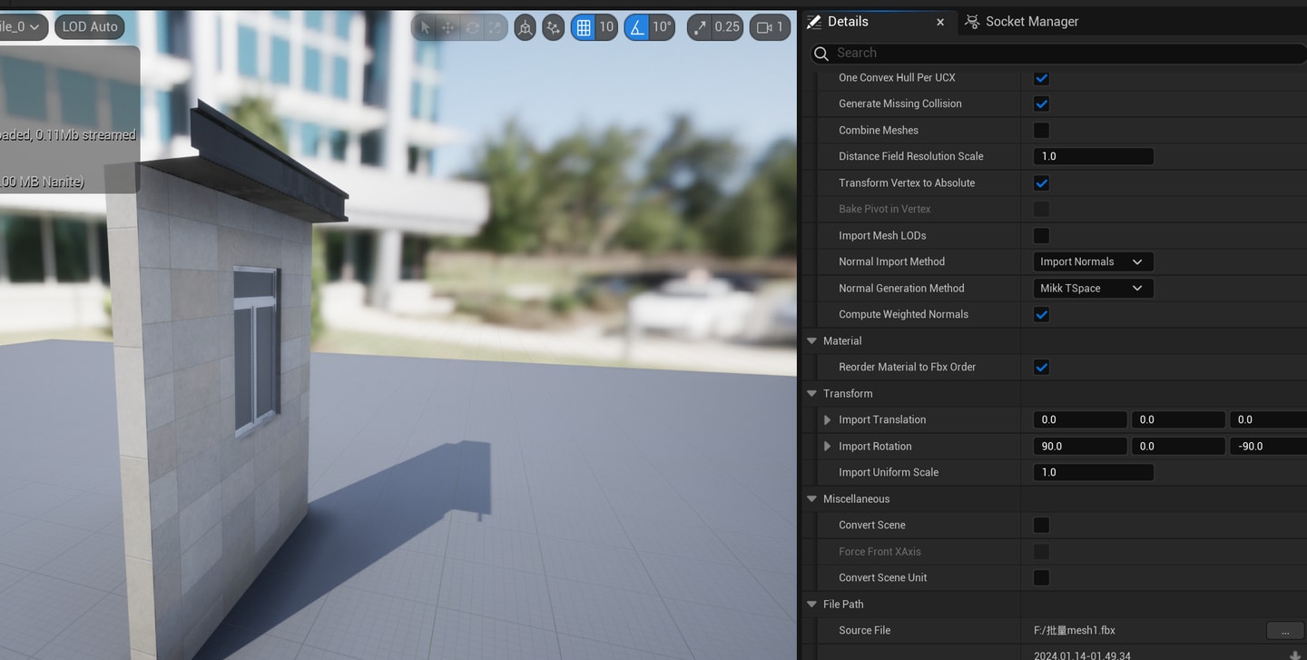Open Normal Import Method dropdown
The width and height of the screenshot is (1307, 660).
[x=1094, y=261]
